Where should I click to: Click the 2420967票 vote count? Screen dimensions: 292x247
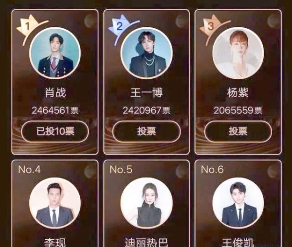pos(146,110)
